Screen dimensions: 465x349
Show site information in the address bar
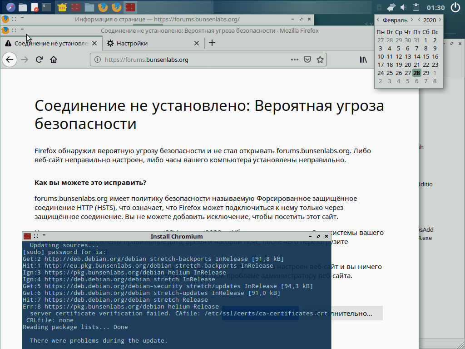(x=98, y=60)
